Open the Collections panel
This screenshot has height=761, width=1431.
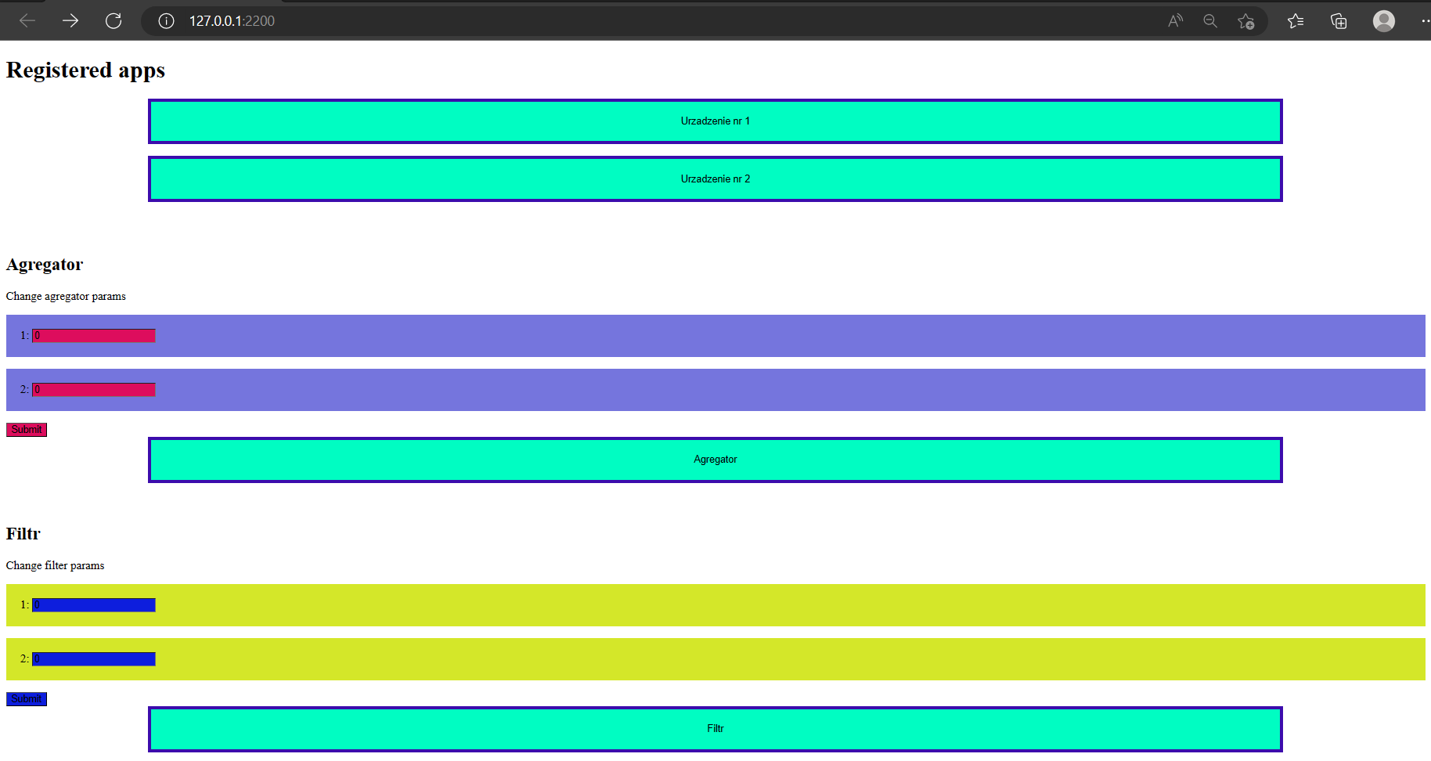(1339, 21)
